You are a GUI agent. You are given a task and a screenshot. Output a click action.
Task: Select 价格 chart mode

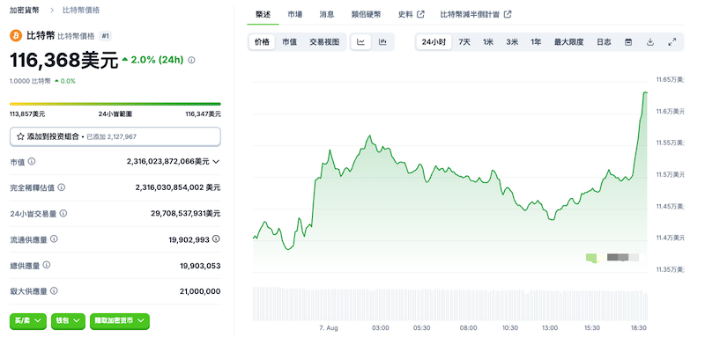pos(262,42)
